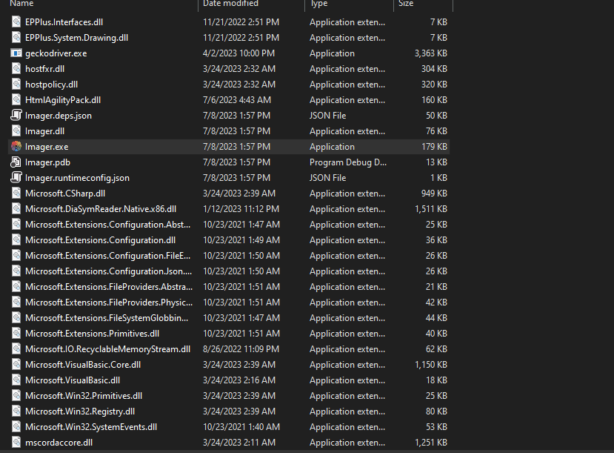Image resolution: width=614 pixels, height=453 pixels.
Task: Click the Imager.runtimeconfig.json script icon
Action: pos(16,177)
